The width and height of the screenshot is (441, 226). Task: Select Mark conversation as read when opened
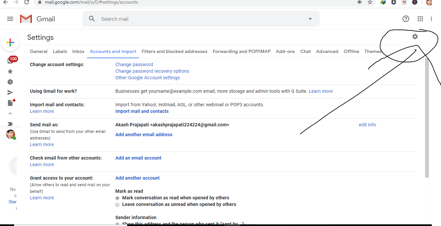point(117,198)
